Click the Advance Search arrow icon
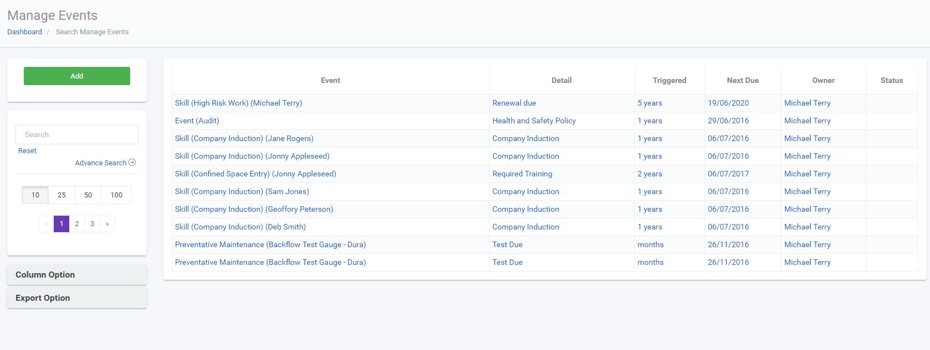Image resolution: width=930 pixels, height=350 pixels. 132,163
